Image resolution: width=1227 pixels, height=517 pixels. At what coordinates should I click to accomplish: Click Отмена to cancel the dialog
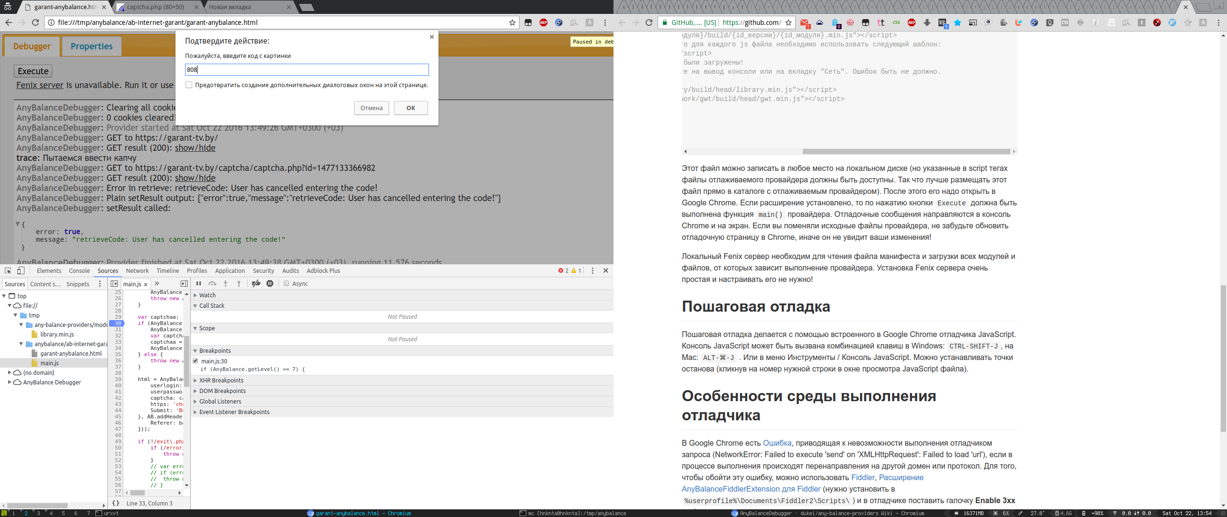tap(371, 108)
